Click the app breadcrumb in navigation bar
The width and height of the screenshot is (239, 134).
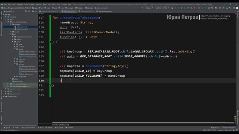point(35,8)
